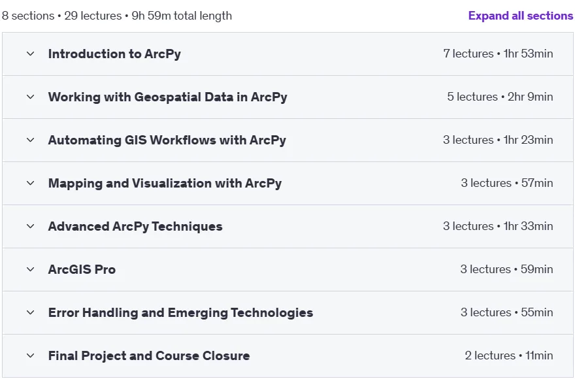Choose the 'Advanced ArcPy Techniques' section heading

pos(135,226)
